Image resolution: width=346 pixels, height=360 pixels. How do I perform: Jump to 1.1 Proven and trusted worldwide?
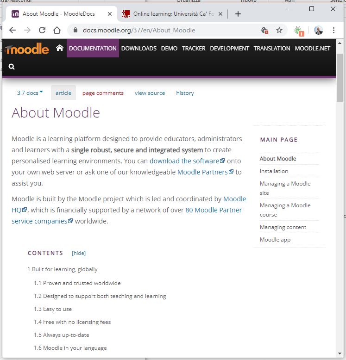[77, 283]
